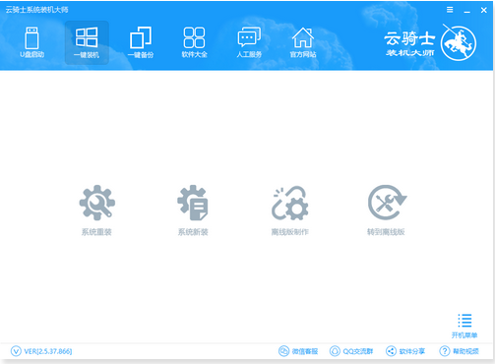Open the U盘启动 USB boot tab
The image size is (495, 364).
(31, 42)
